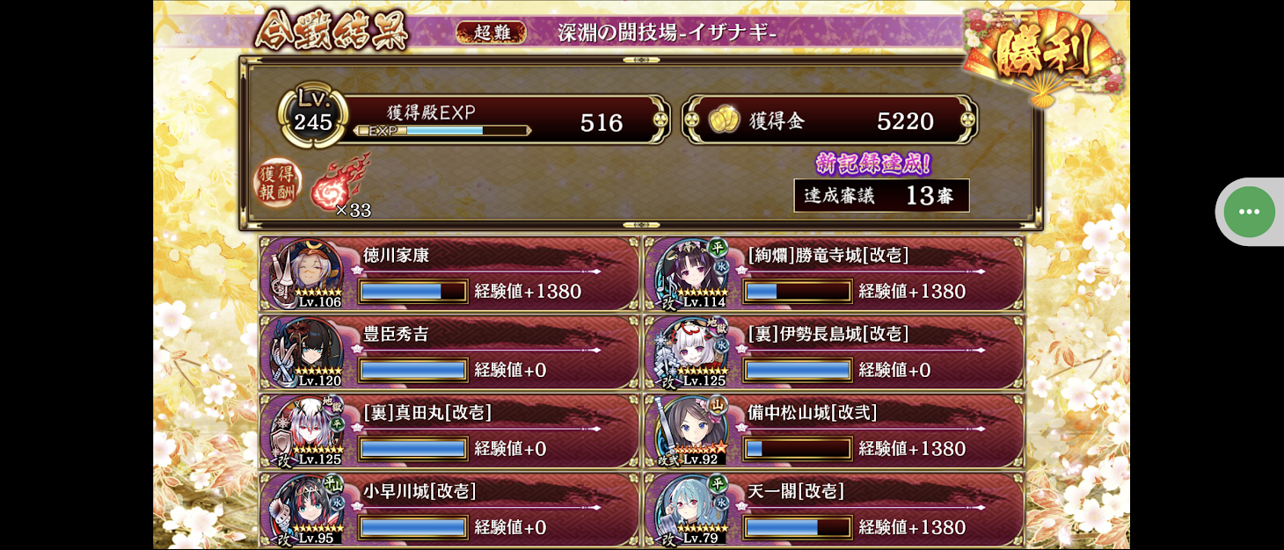
Task: Click the 超難 difficulty badge
Action: pos(491,33)
